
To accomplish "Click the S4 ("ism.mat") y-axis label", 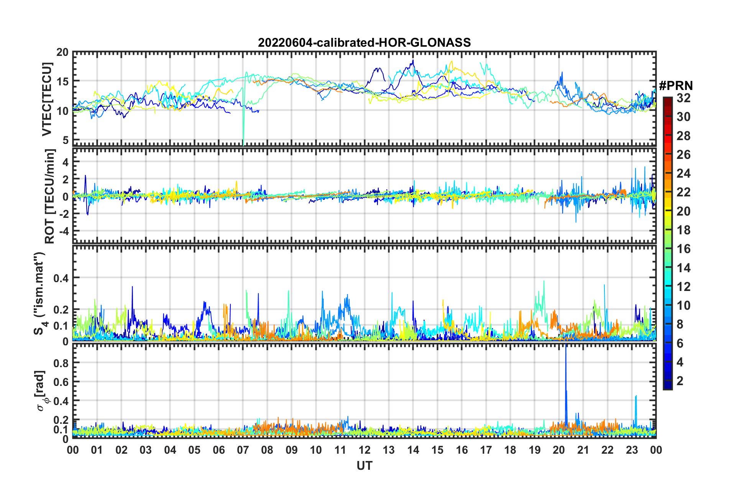I will tap(39, 293).
